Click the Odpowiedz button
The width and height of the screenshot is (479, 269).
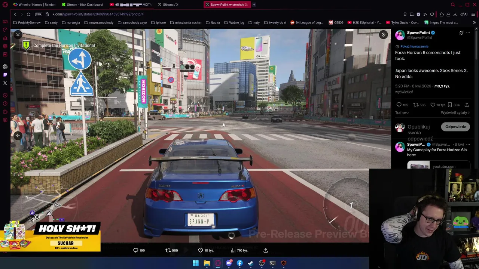click(x=455, y=127)
